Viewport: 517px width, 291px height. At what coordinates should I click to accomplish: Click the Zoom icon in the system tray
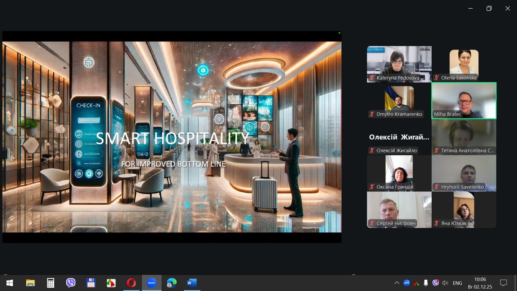[406, 283]
